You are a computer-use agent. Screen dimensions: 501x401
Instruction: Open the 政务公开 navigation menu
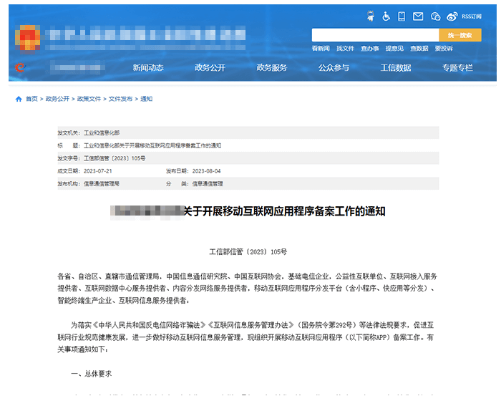click(x=210, y=68)
